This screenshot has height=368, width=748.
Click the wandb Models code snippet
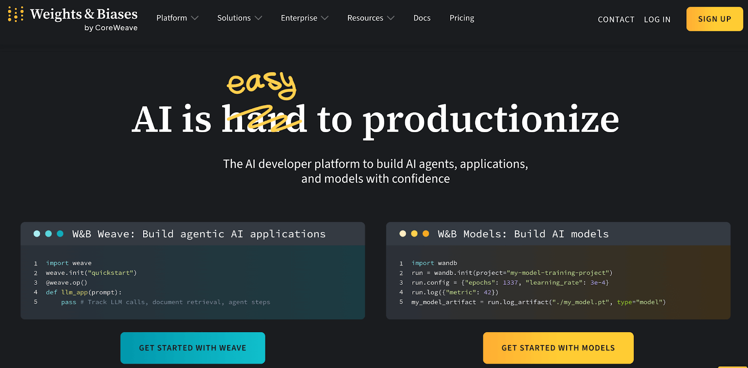tap(558, 283)
